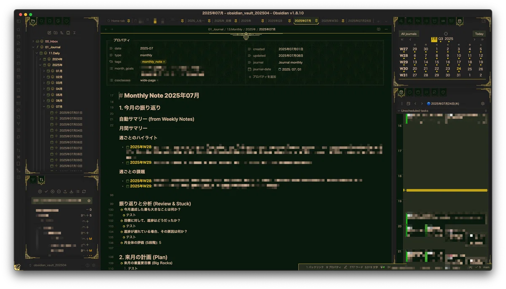The image size is (506, 289).
Task: Open note 2025年07月01日 in file tree
Action: [x=70, y=113]
